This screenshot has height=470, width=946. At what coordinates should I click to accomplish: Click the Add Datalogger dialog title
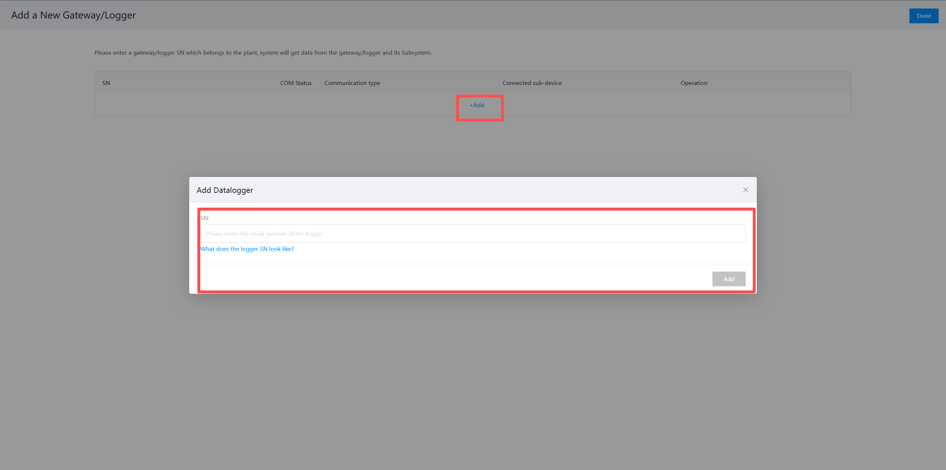point(225,190)
